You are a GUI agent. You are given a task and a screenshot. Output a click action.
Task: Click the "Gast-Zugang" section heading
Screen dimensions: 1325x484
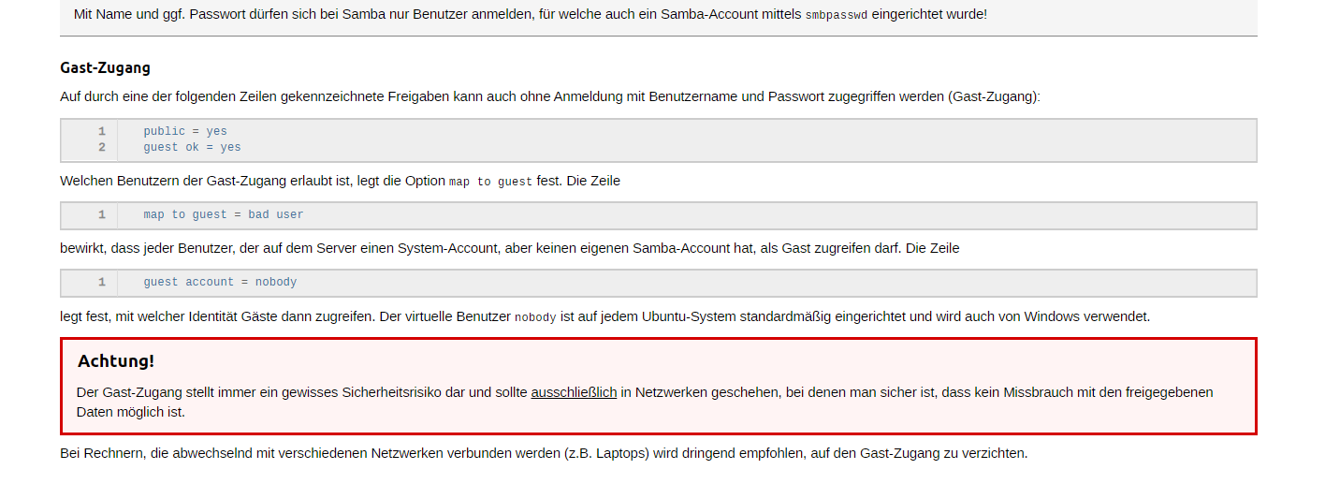point(105,67)
